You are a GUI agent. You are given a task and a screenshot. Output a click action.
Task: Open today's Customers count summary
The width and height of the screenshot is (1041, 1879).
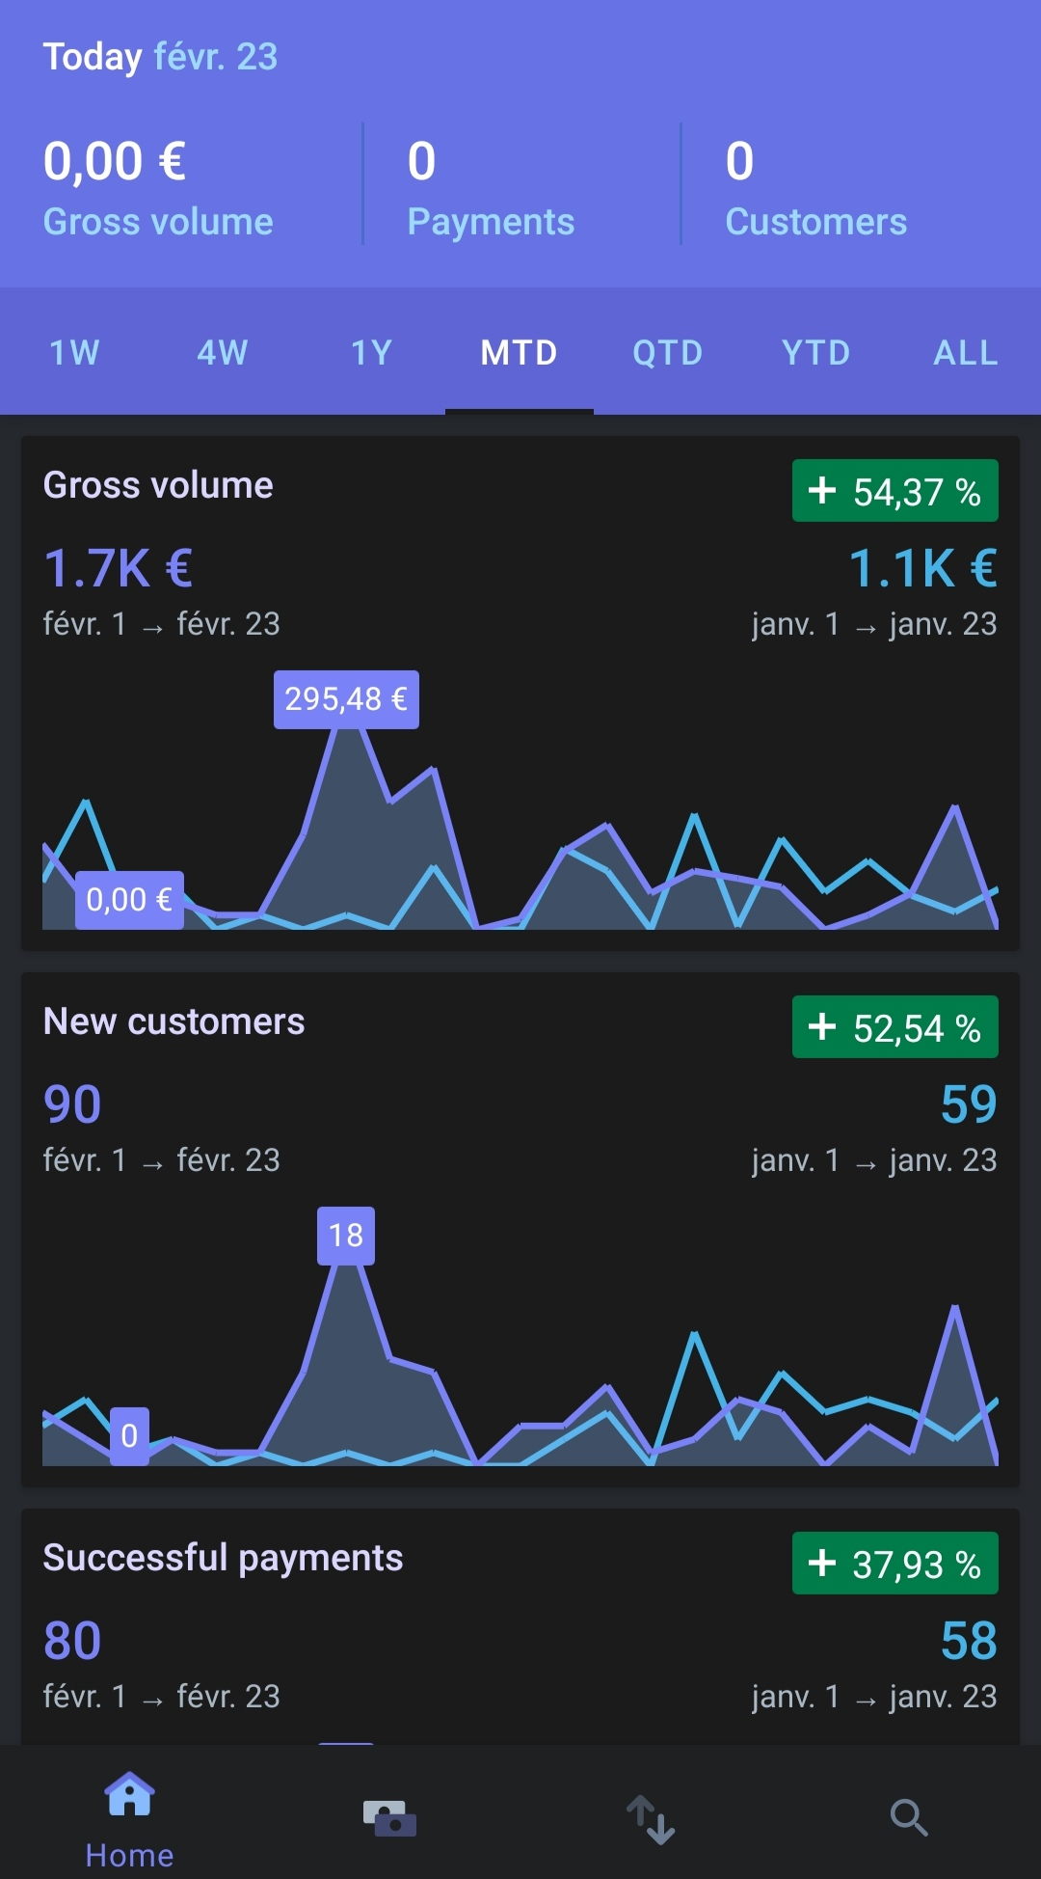[x=816, y=188]
